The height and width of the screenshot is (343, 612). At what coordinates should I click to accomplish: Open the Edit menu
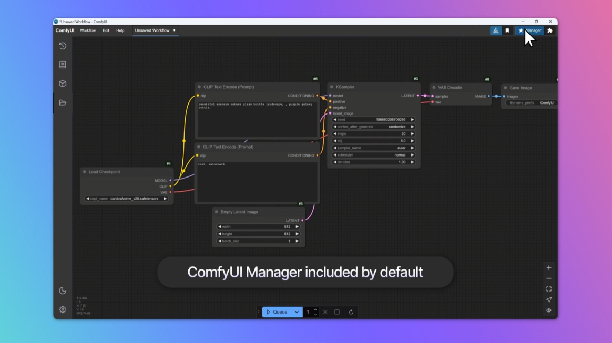pos(106,30)
